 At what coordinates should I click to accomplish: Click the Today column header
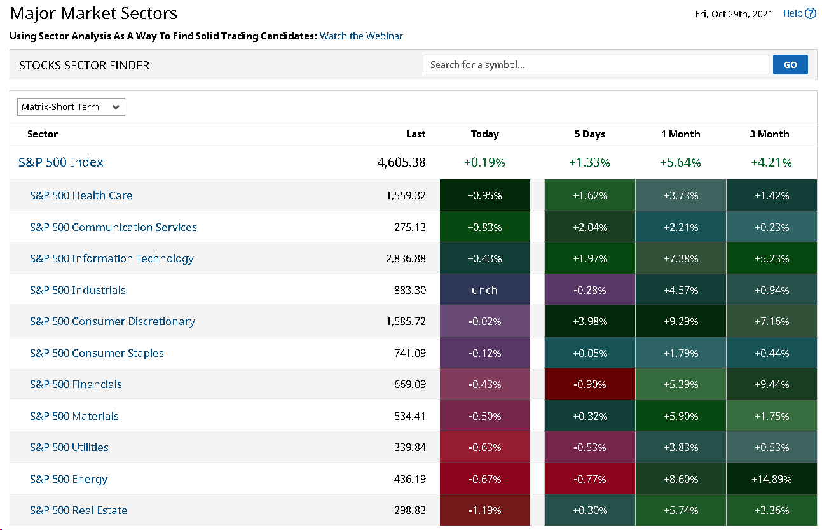coord(485,134)
